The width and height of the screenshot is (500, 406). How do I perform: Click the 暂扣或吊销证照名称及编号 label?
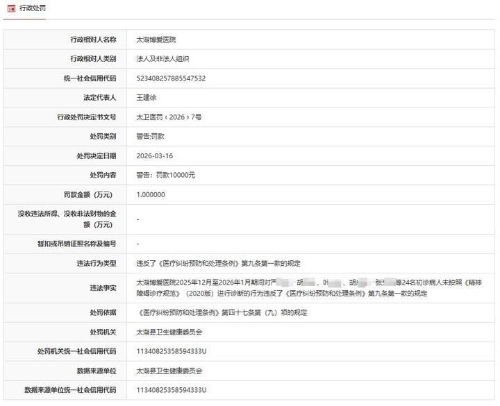tap(76, 244)
